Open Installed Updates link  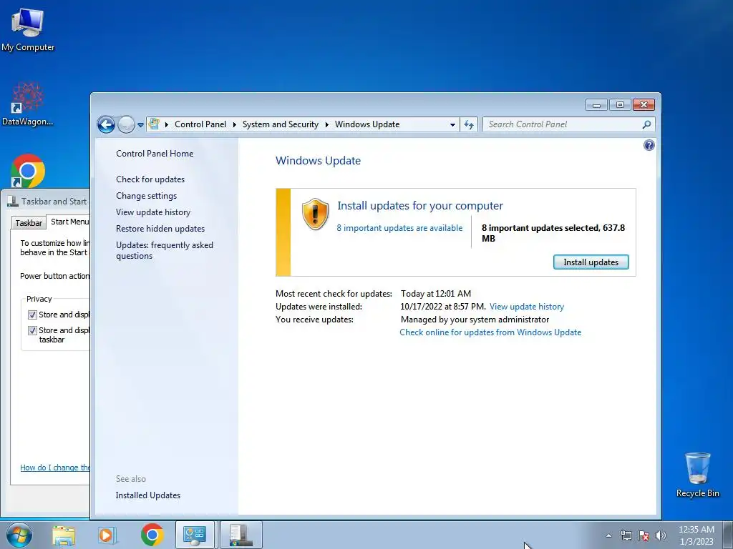147,495
